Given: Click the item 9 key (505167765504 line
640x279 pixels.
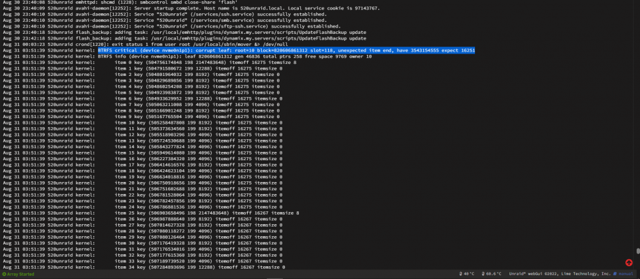Looking at the screenshot, I should pos(141,116).
